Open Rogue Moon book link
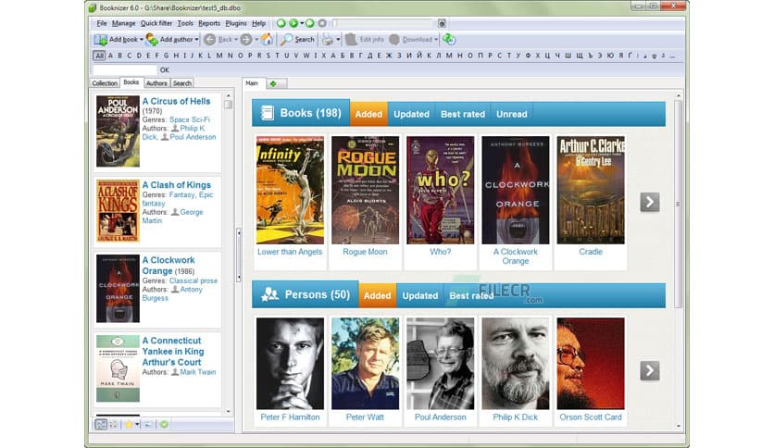The image size is (774, 448). (x=365, y=252)
